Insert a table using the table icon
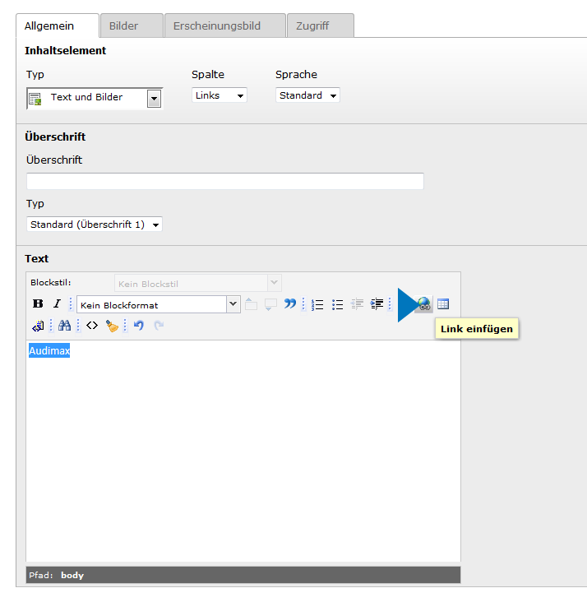The height and width of the screenshot is (602, 587). click(443, 304)
